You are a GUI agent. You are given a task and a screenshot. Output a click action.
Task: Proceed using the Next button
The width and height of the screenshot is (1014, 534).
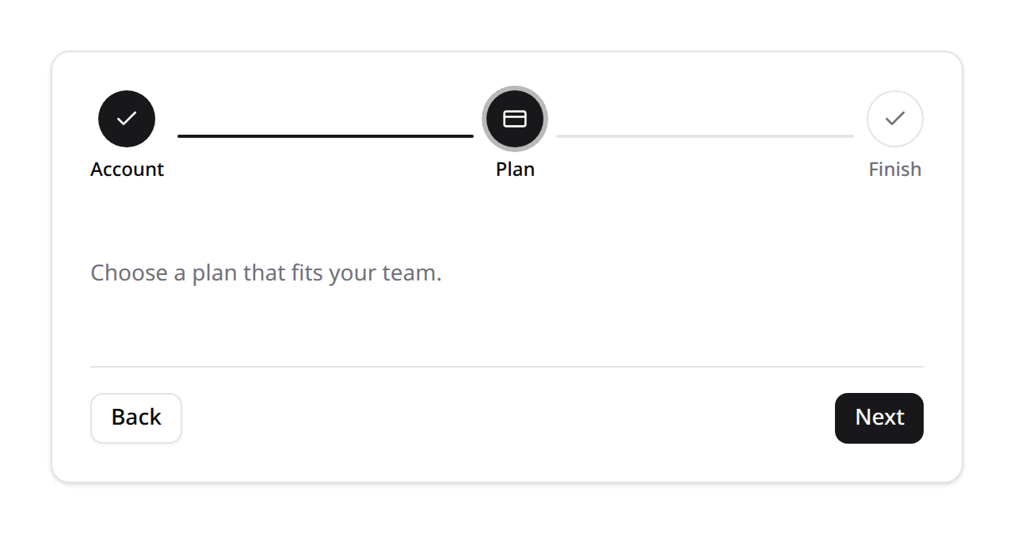879,418
